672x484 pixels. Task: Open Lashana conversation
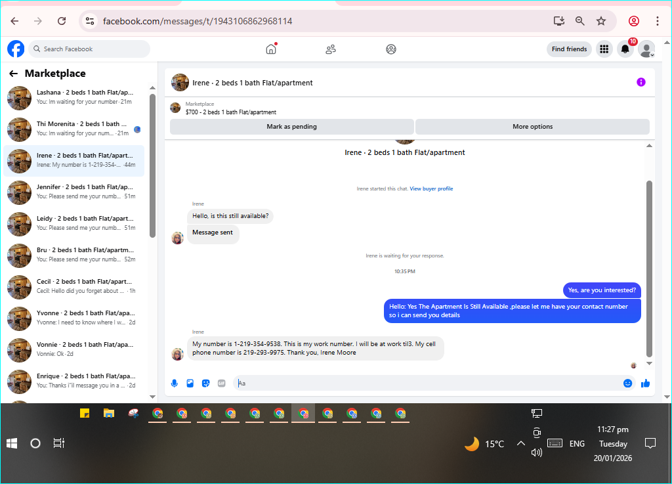[73, 98]
